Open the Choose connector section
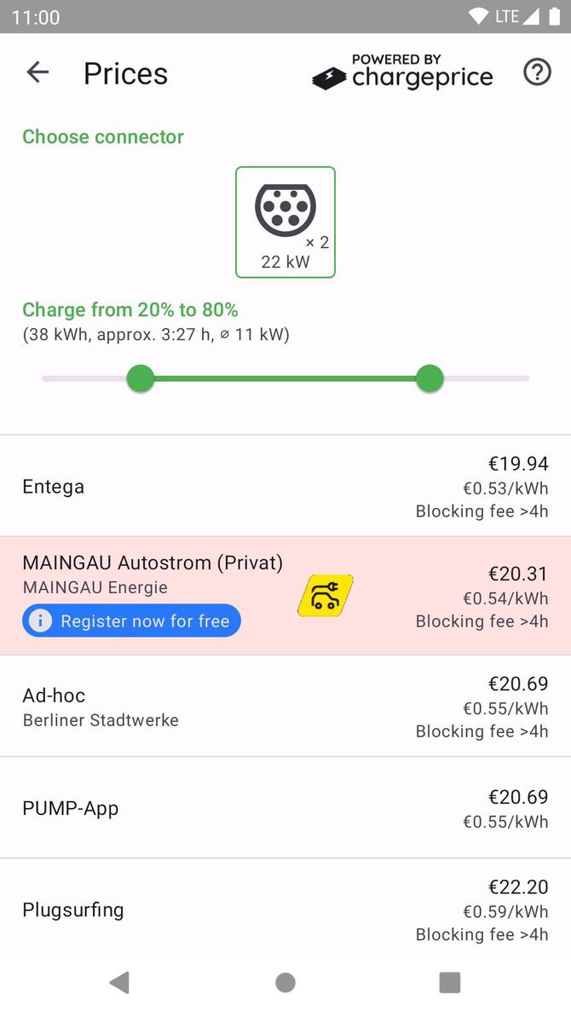The height and width of the screenshot is (1016, 571). (102, 136)
